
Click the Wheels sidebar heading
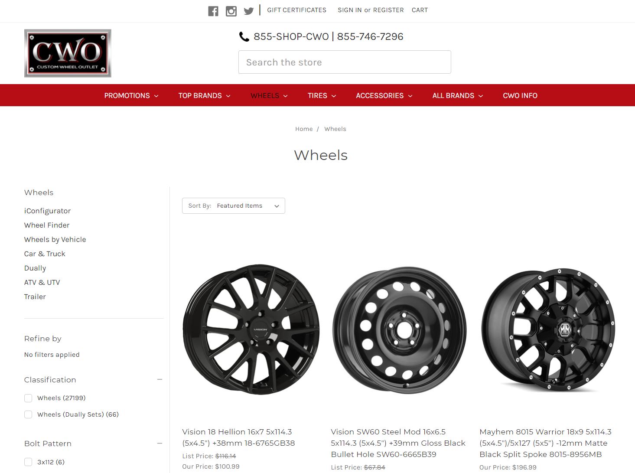pyautogui.click(x=39, y=192)
